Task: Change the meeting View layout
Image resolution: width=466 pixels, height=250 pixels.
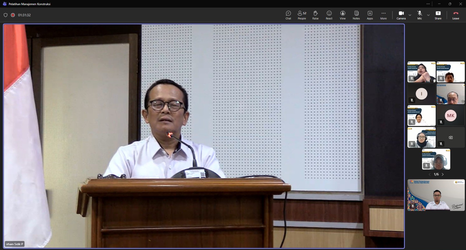Action: [343, 15]
